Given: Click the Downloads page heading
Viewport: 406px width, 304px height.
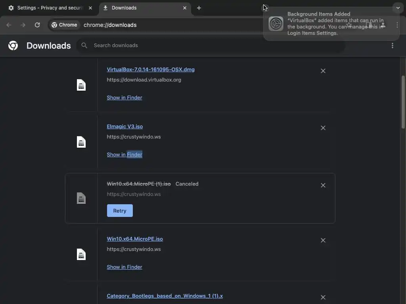Looking at the screenshot, I should [49, 46].
